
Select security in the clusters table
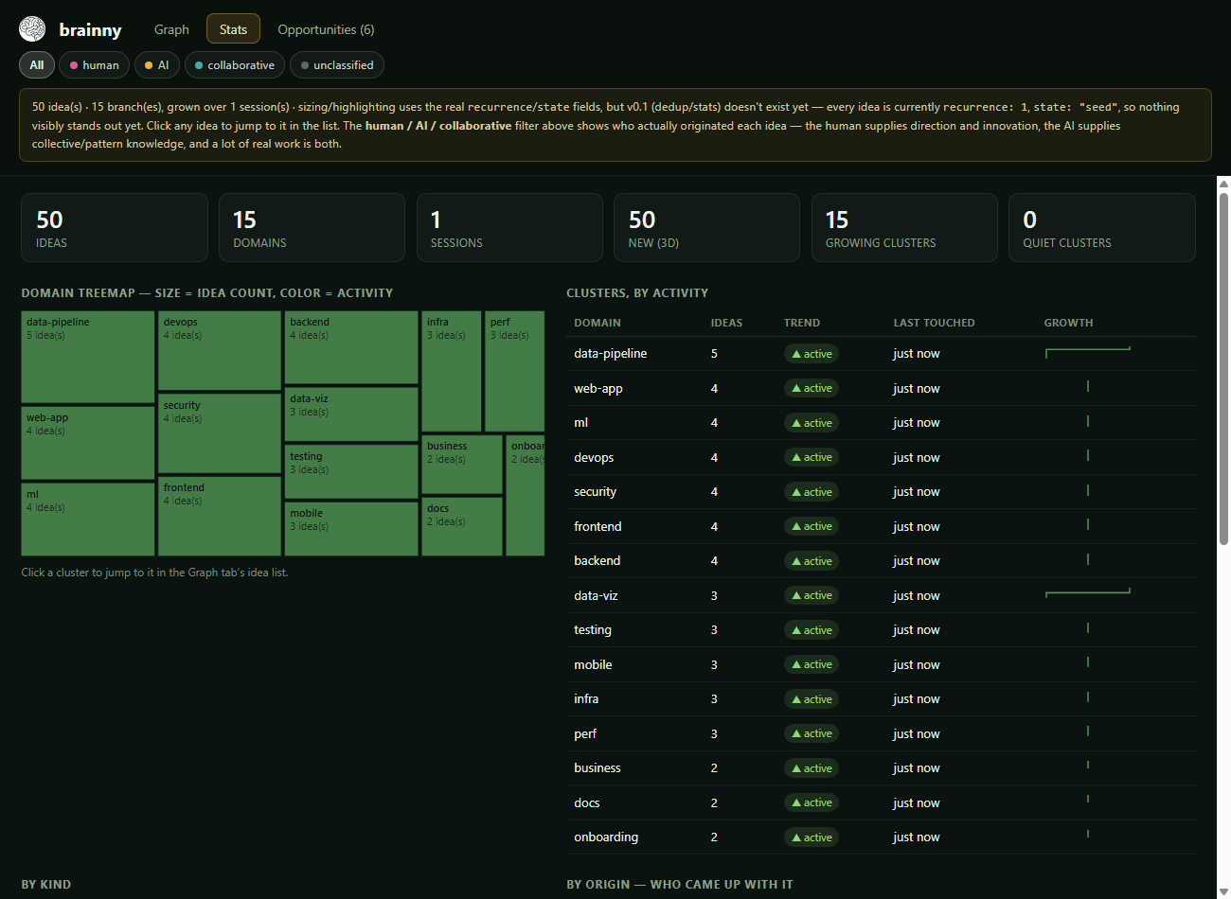click(x=595, y=492)
